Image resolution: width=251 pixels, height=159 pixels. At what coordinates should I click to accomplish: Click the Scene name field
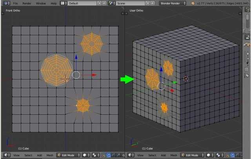point(131,3)
